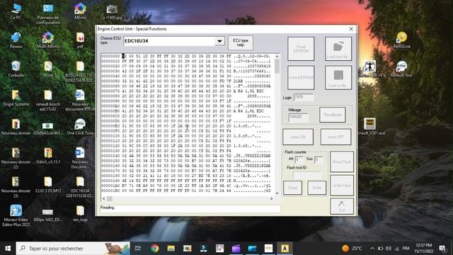
Task: Click the Write Flash button
Action: (x=342, y=186)
